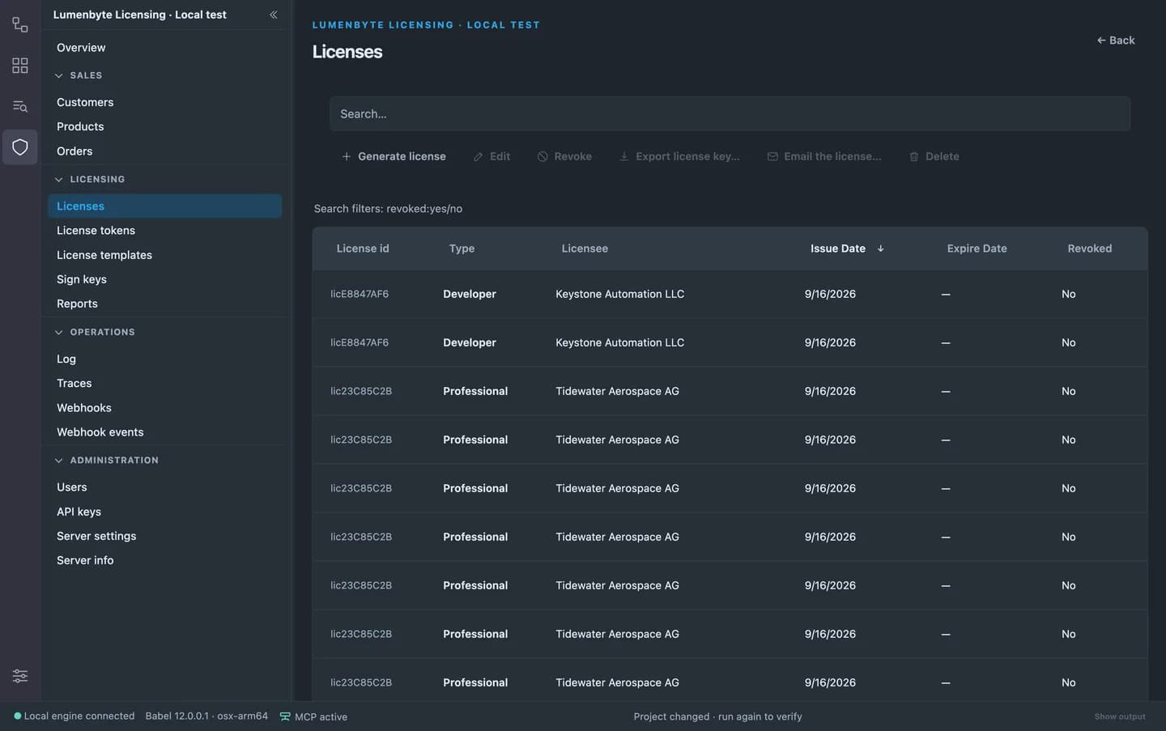Collapse the SALES section
Screen dimensions: 1166x731
(x=79, y=75)
